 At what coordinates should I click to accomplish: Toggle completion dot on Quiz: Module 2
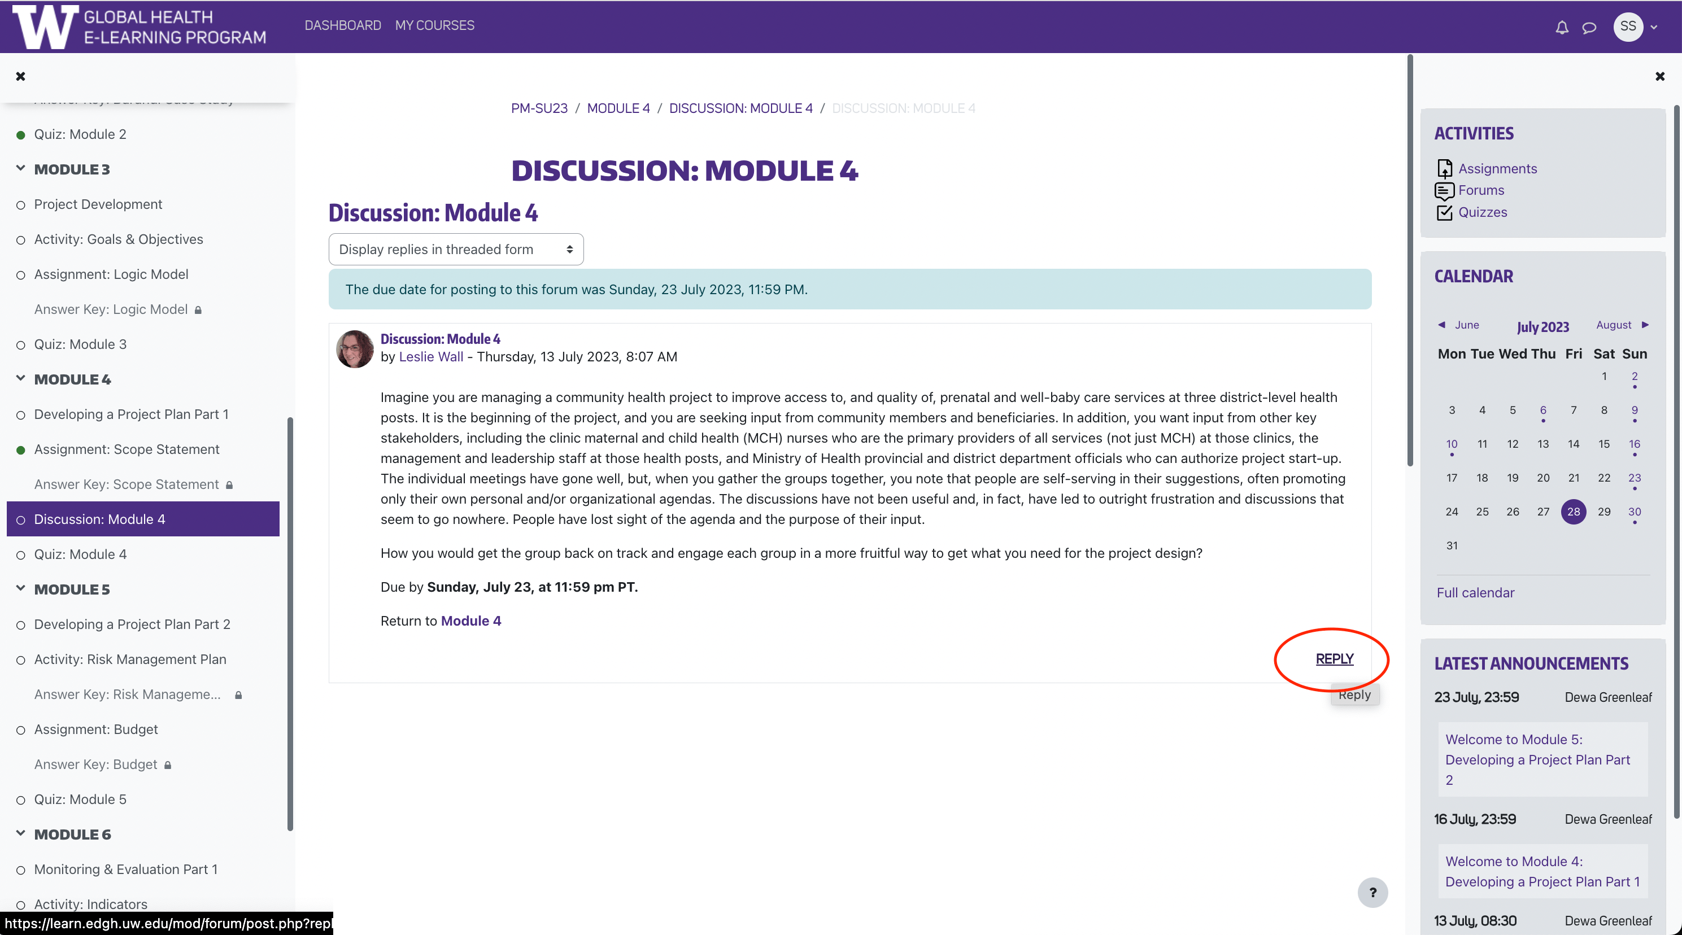coord(20,134)
